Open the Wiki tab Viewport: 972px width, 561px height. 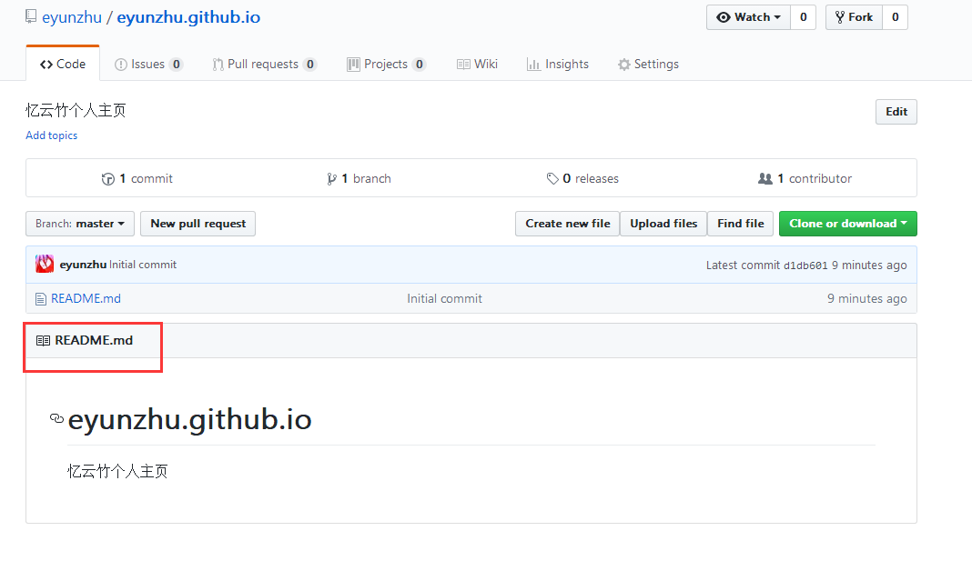click(477, 65)
